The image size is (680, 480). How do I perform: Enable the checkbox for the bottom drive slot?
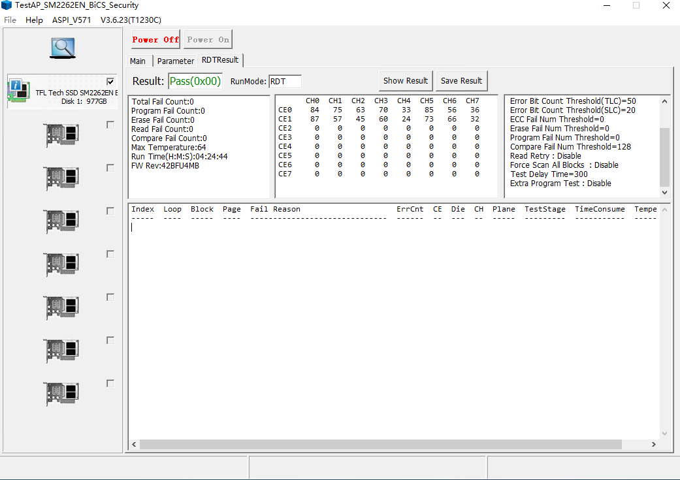pyautogui.click(x=110, y=383)
